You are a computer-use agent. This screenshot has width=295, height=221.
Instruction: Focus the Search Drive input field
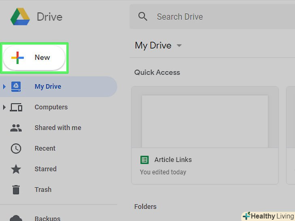tap(212, 17)
